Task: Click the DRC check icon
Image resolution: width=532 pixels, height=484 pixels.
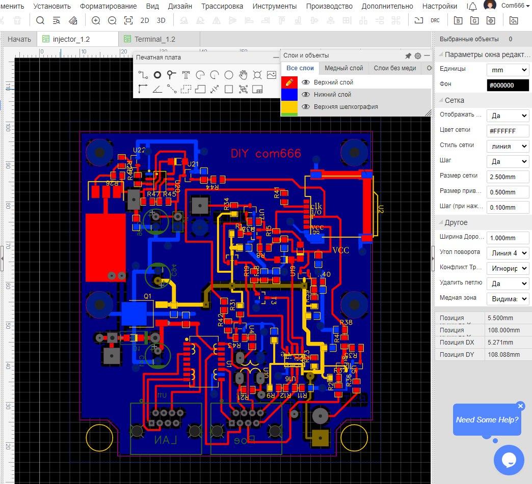Action: click(435, 20)
